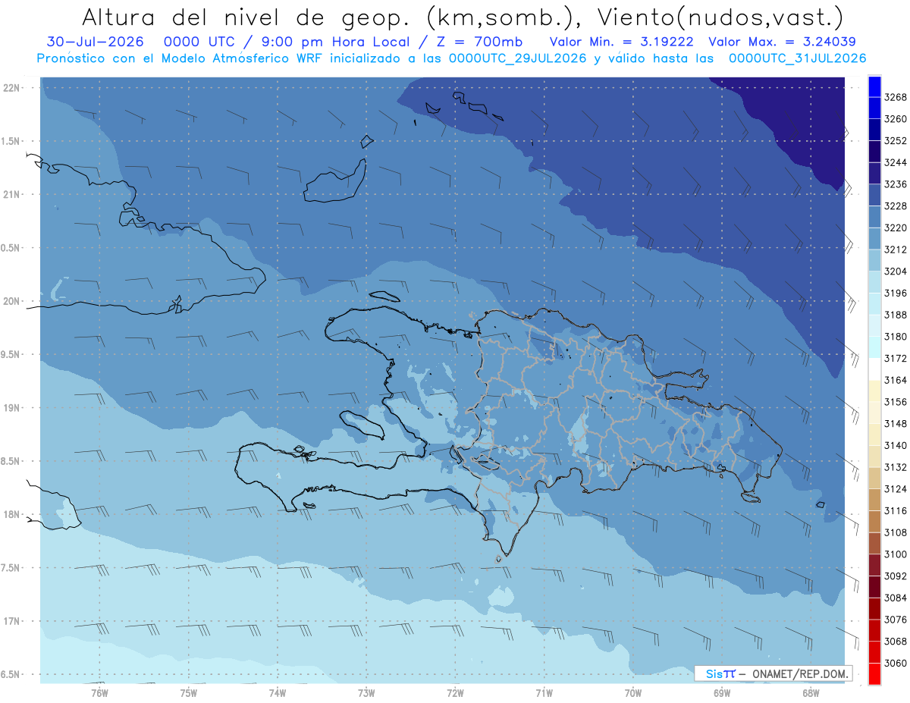
Task: Click the '74W' longitude label
Action: (x=277, y=692)
